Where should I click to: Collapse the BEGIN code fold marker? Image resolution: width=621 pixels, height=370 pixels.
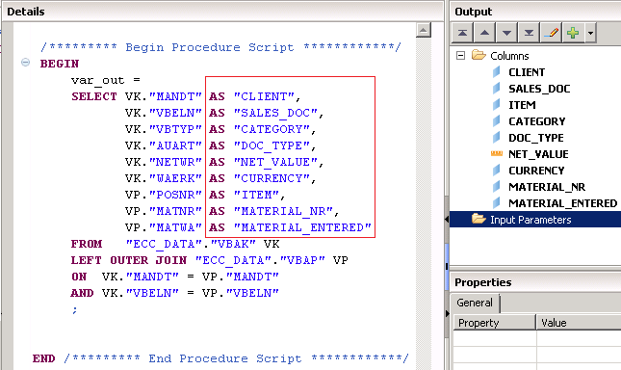[x=25, y=63]
